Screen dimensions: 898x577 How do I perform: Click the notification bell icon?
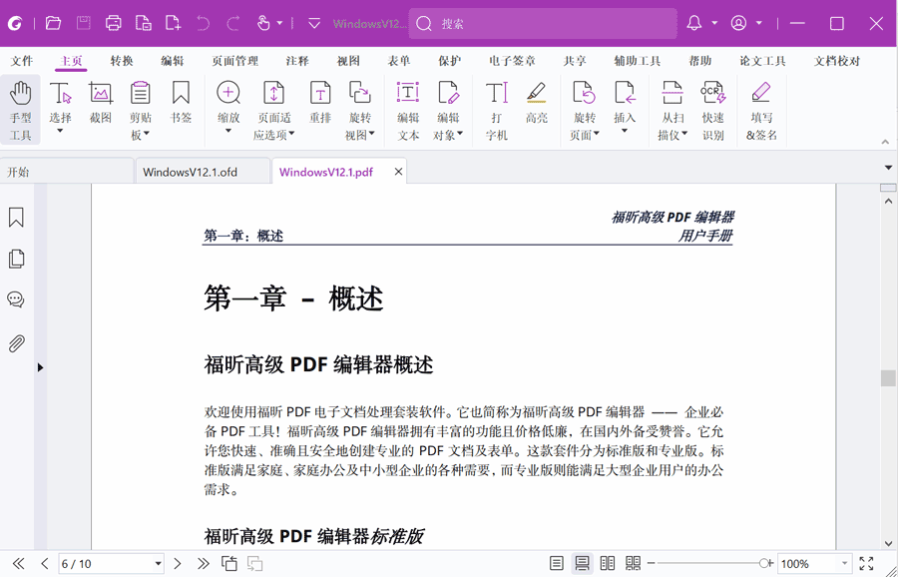(x=694, y=23)
